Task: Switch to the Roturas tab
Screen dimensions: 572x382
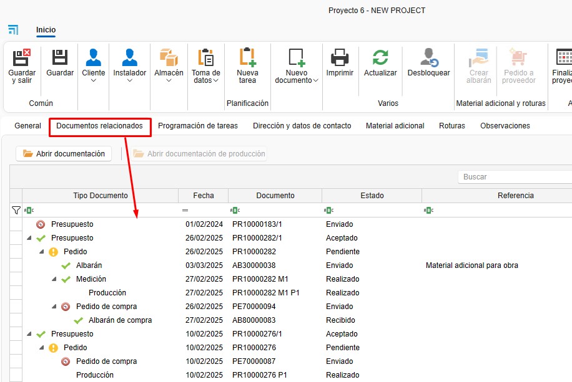Action: coord(452,126)
